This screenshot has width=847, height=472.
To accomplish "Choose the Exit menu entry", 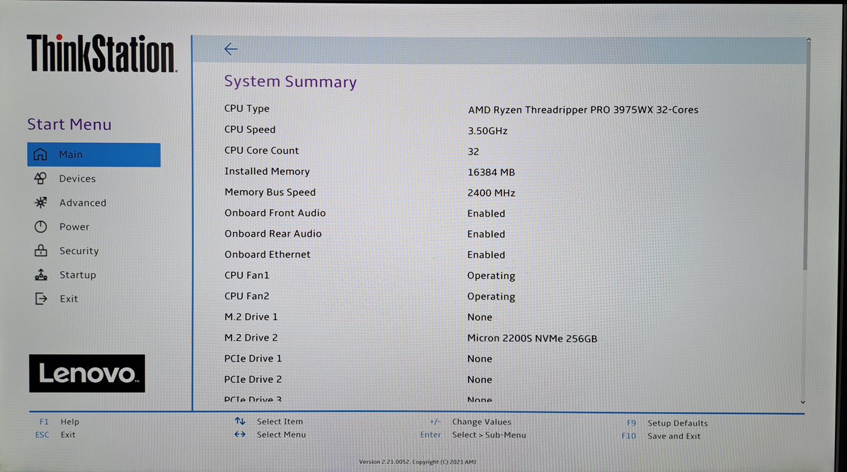I will click(69, 299).
